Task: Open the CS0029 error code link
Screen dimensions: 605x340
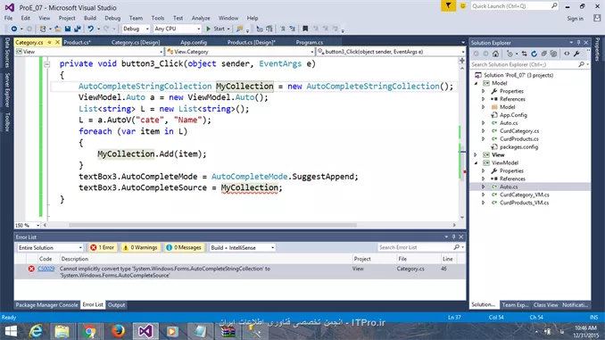Action: (46, 269)
